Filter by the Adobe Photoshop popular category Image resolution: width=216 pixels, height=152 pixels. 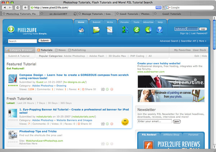coord(75,56)
